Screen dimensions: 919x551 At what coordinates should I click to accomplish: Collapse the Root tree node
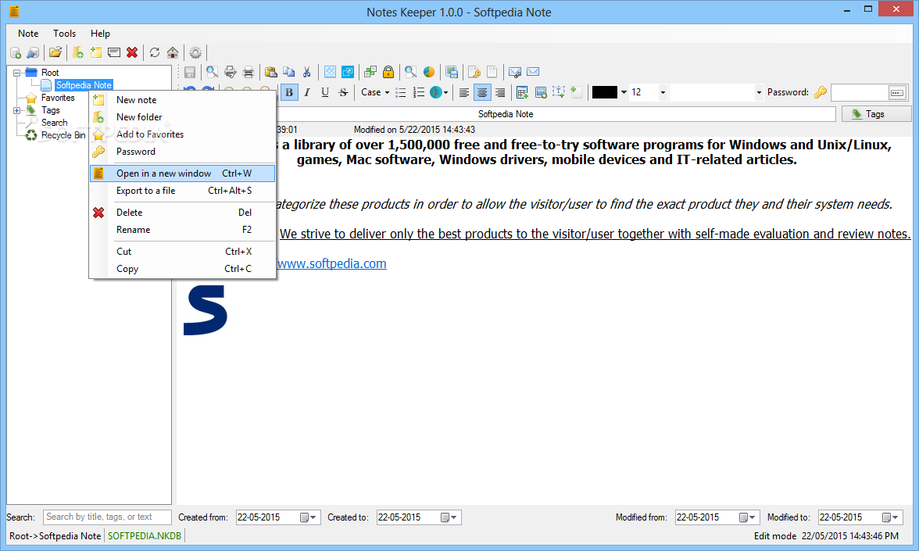click(17, 73)
